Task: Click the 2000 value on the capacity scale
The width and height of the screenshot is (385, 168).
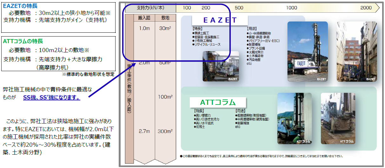Action: click(x=366, y=8)
